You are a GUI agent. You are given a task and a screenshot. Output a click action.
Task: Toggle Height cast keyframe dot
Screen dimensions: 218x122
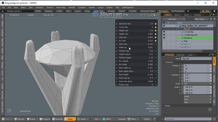[x=156, y=30]
